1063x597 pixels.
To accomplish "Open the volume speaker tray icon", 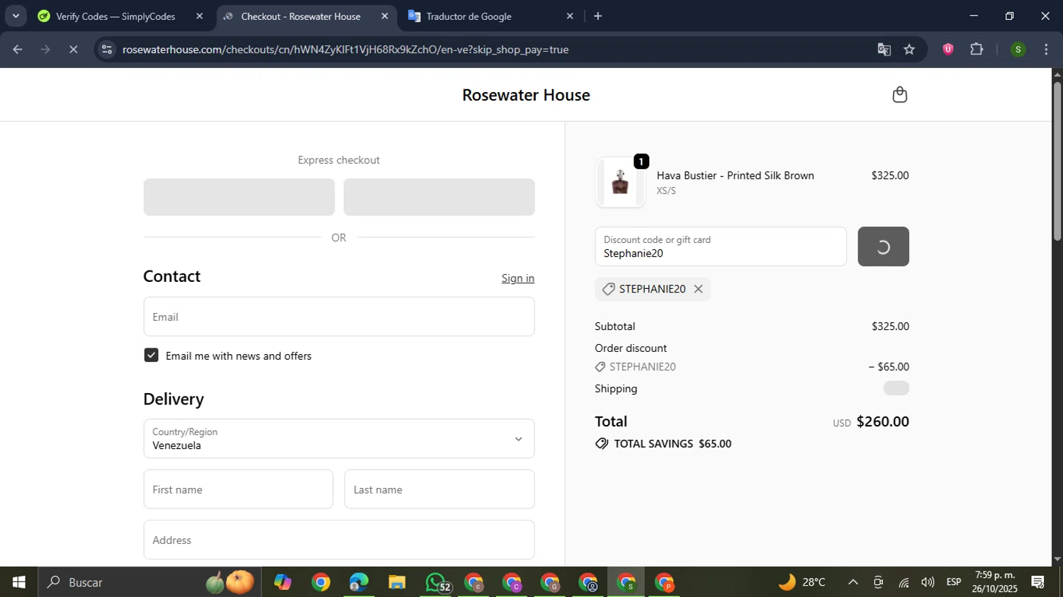I will [x=928, y=582].
